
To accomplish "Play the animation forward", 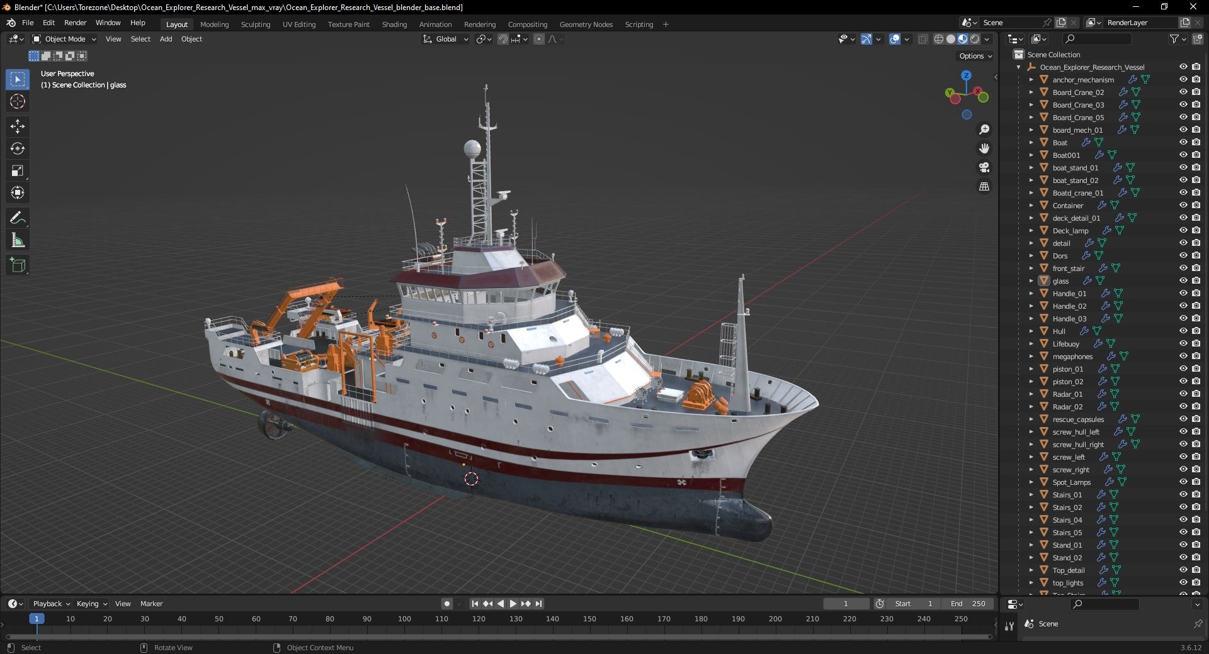I will (x=513, y=604).
